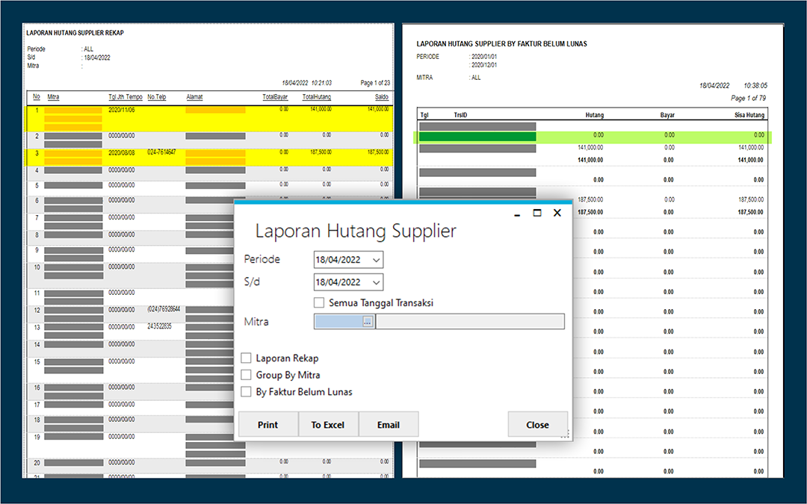Click the Saldo column header
Viewport: 807px width, 504px height.
[381, 96]
